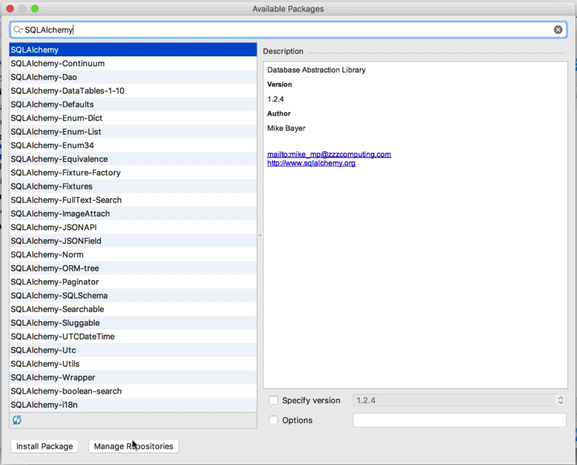Open the version selector dropdown

(561, 400)
